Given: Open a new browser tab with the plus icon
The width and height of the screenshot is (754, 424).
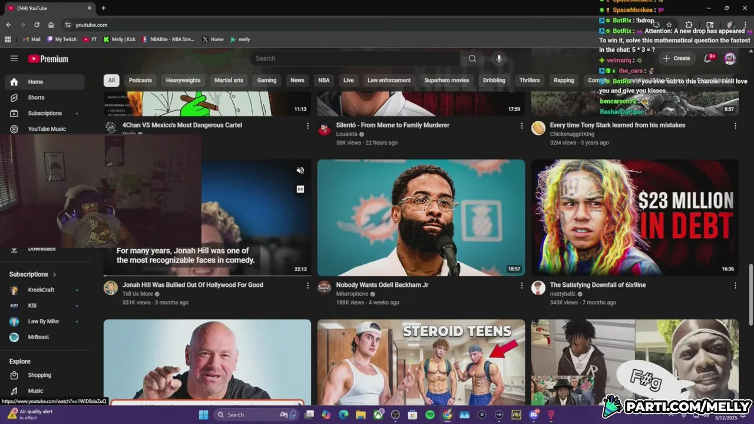Looking at the screenshot, I should (104, 8).
